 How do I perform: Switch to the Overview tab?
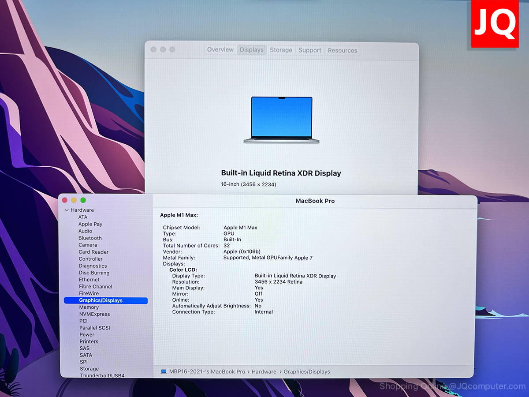click(220, 50)
